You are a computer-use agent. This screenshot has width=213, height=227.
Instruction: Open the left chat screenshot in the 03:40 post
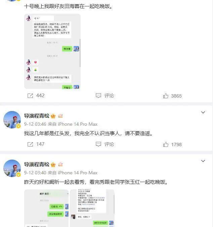tap(46, 208)
